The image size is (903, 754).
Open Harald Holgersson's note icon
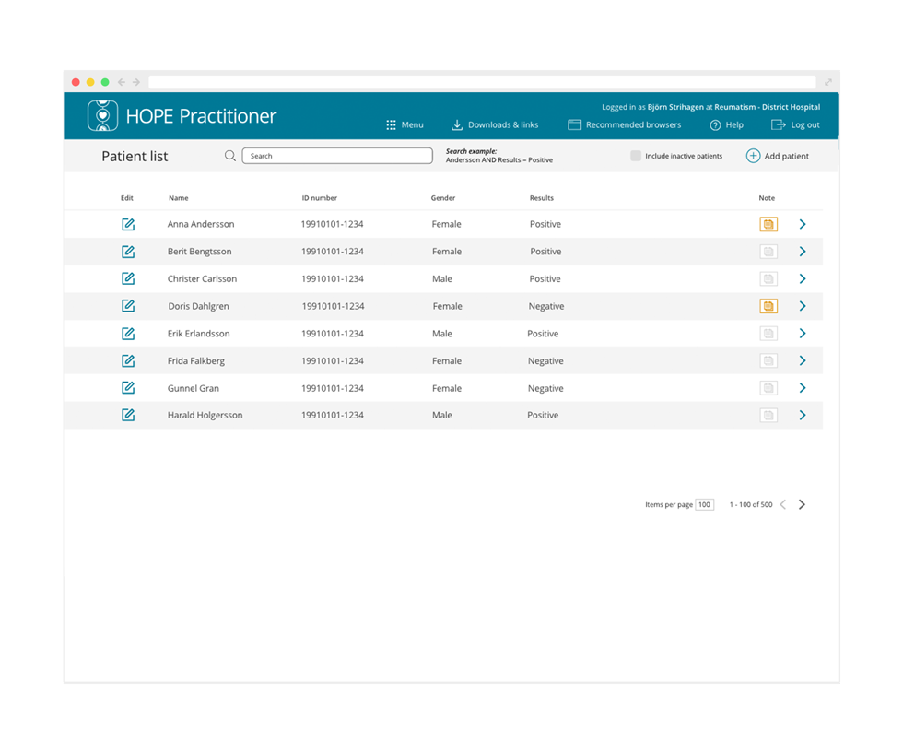pos(768,415)
